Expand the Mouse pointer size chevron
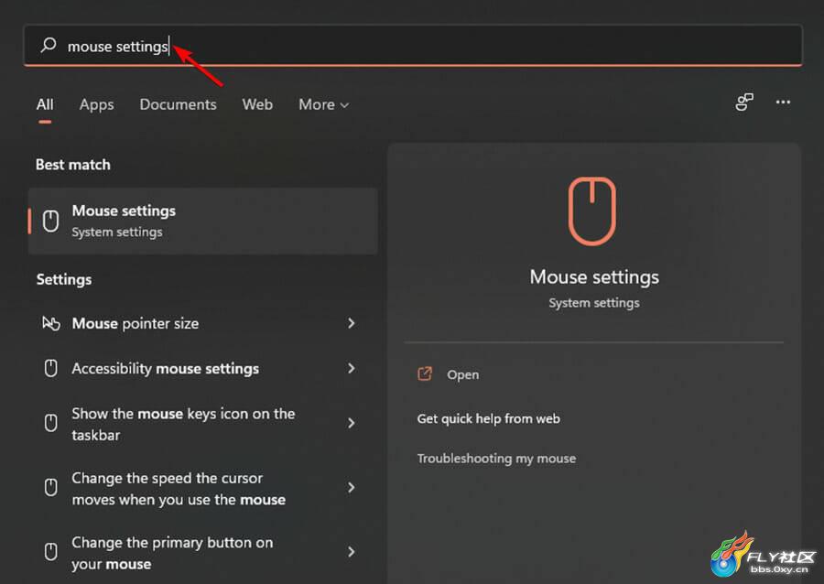 pyautogui.click(x=352, y=323)
